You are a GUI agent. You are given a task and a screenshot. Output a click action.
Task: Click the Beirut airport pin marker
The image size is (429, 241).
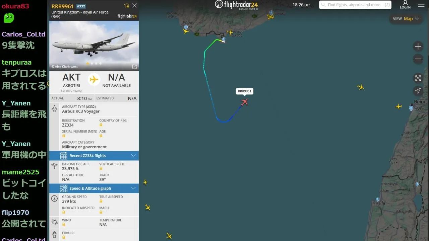[411, 108]
